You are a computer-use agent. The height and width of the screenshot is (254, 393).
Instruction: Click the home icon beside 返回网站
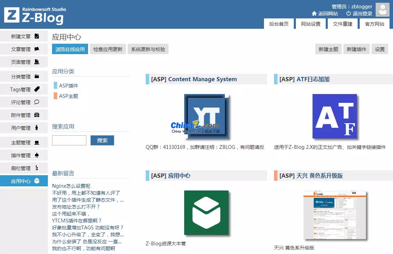314,13
